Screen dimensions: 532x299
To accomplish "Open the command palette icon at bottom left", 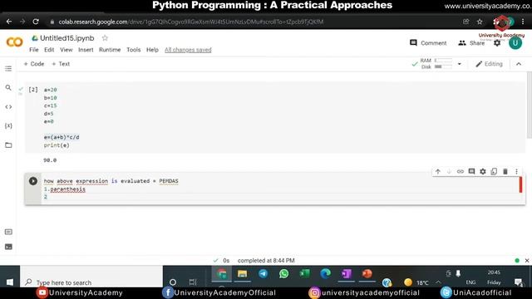I will pyautogui.click(x=8, y=232).
